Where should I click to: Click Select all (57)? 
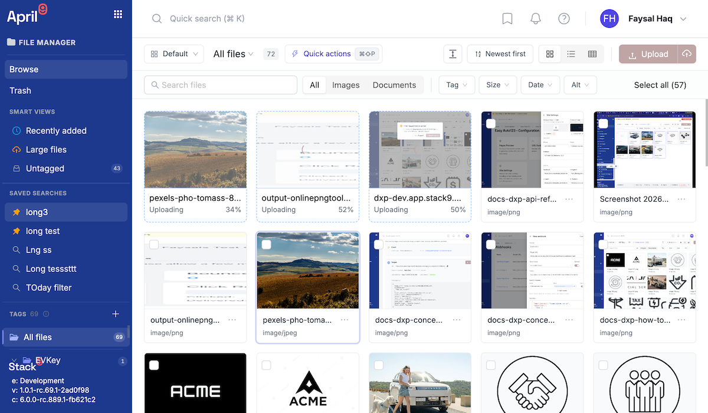pyautogui.click(x=660, y=85)
